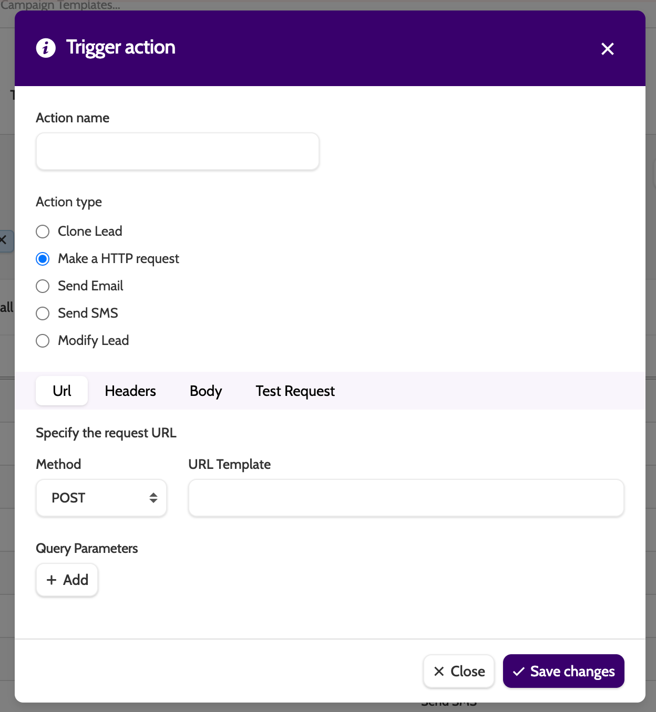This screenshot has width=656, height=712.
Task: Click the info icon beside Trigger action
Action: point(46,48)
